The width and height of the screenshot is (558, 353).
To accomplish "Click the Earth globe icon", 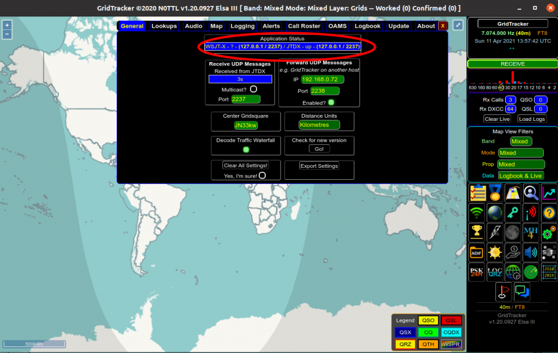I will pyautogui.click(x=495, y=213).
